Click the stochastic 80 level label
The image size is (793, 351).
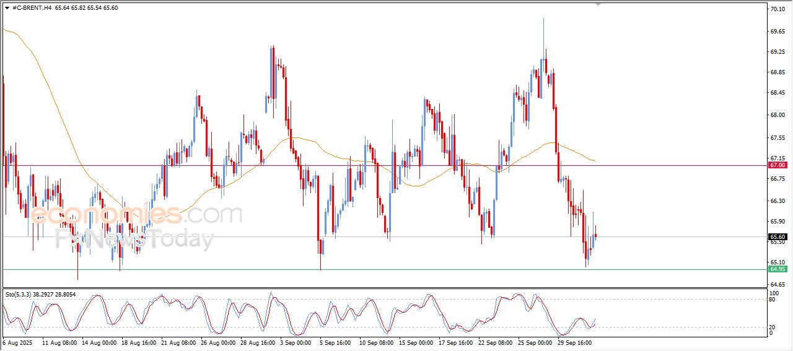(773, 300)
